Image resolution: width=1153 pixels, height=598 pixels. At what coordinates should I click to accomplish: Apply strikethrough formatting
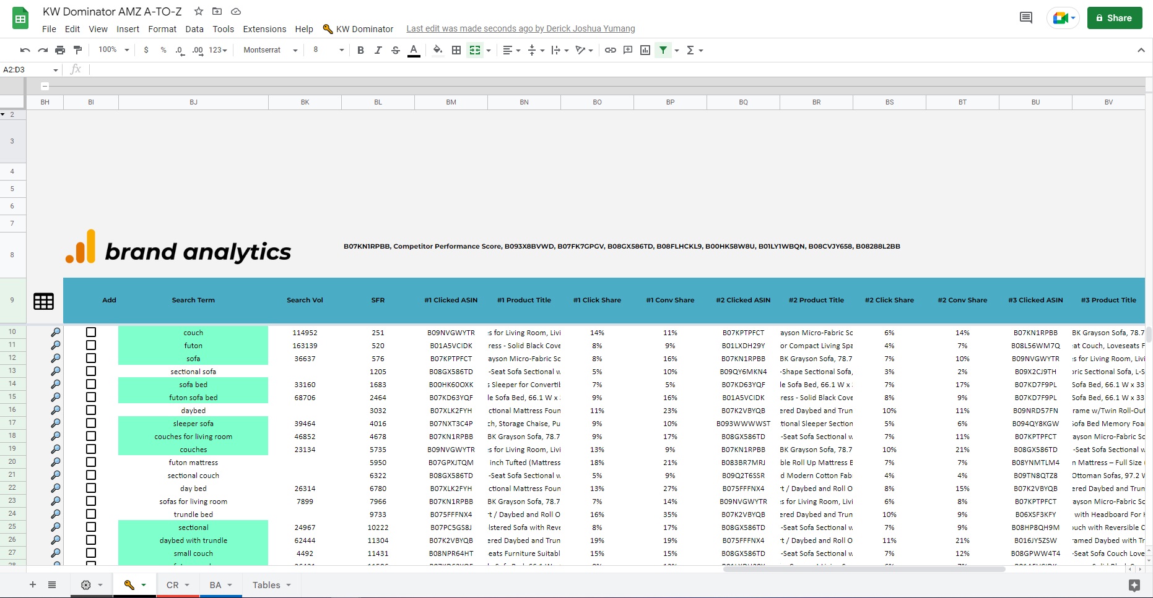(x=396, y=50)
